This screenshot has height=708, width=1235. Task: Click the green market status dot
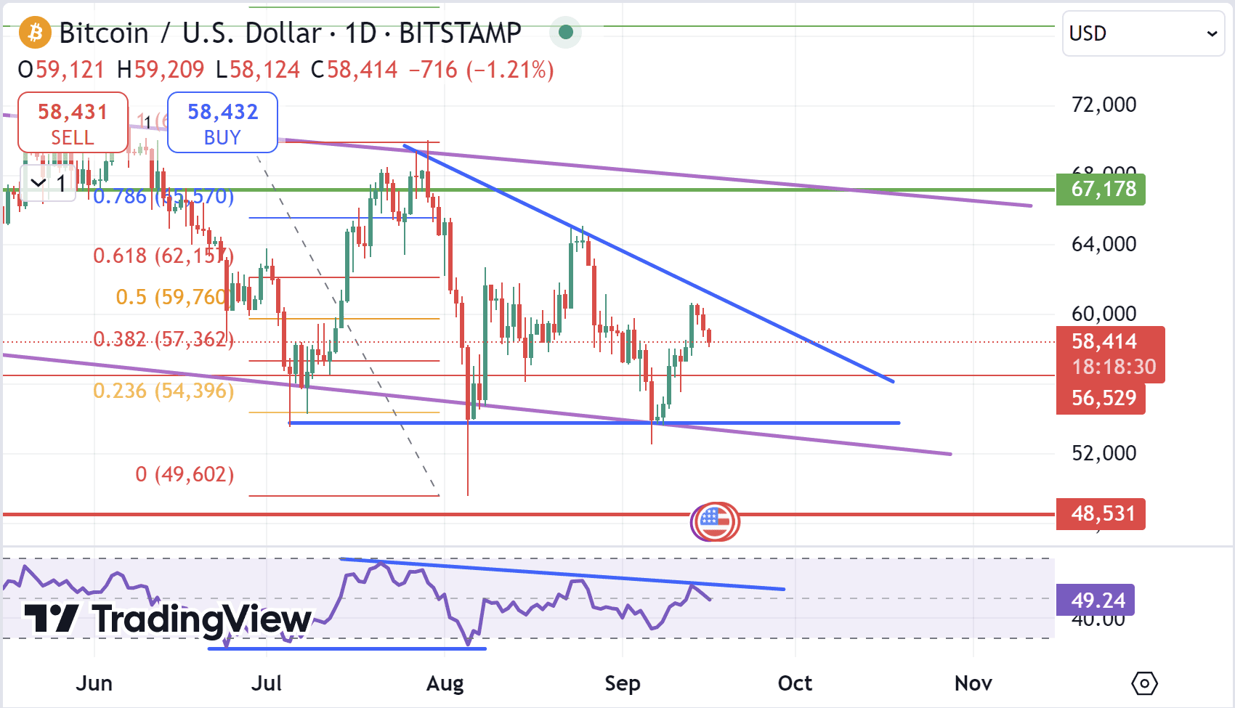(566, 32)
